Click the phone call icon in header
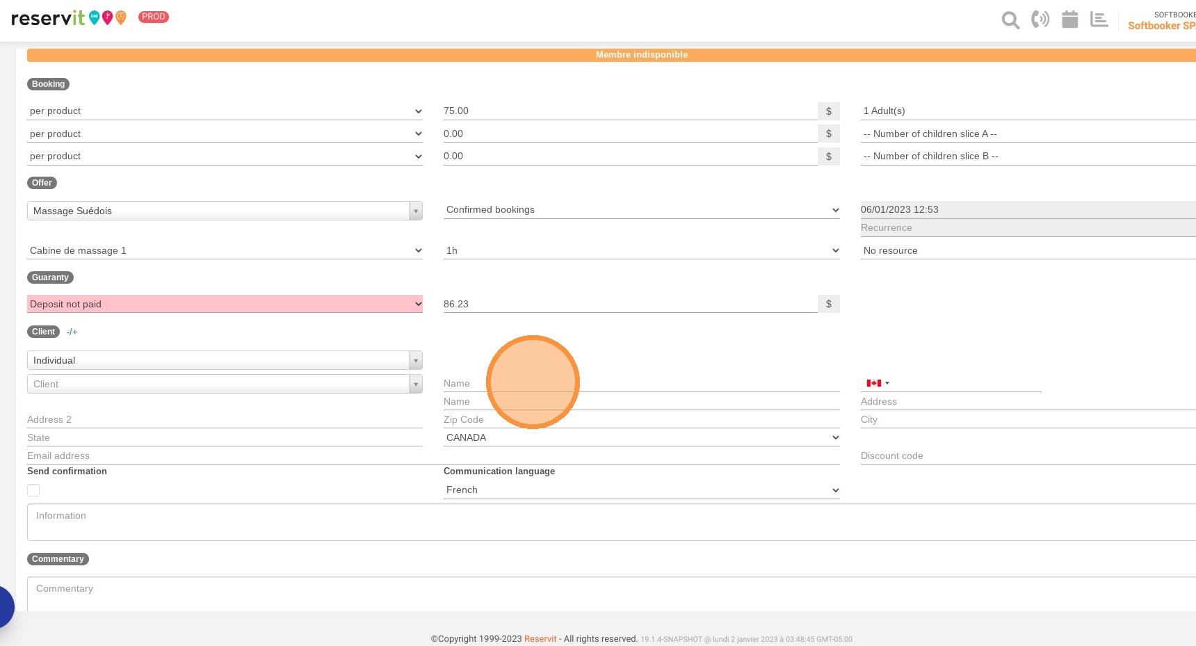 [x=1040, y=19]
